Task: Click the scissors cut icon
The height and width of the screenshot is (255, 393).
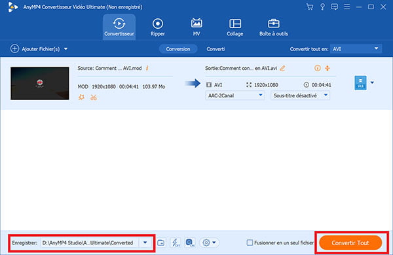Action: coord(94,97)
